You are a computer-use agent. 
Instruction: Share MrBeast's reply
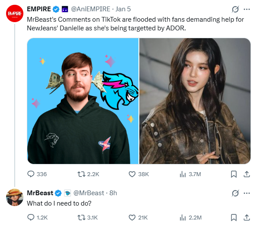(247, 217)
